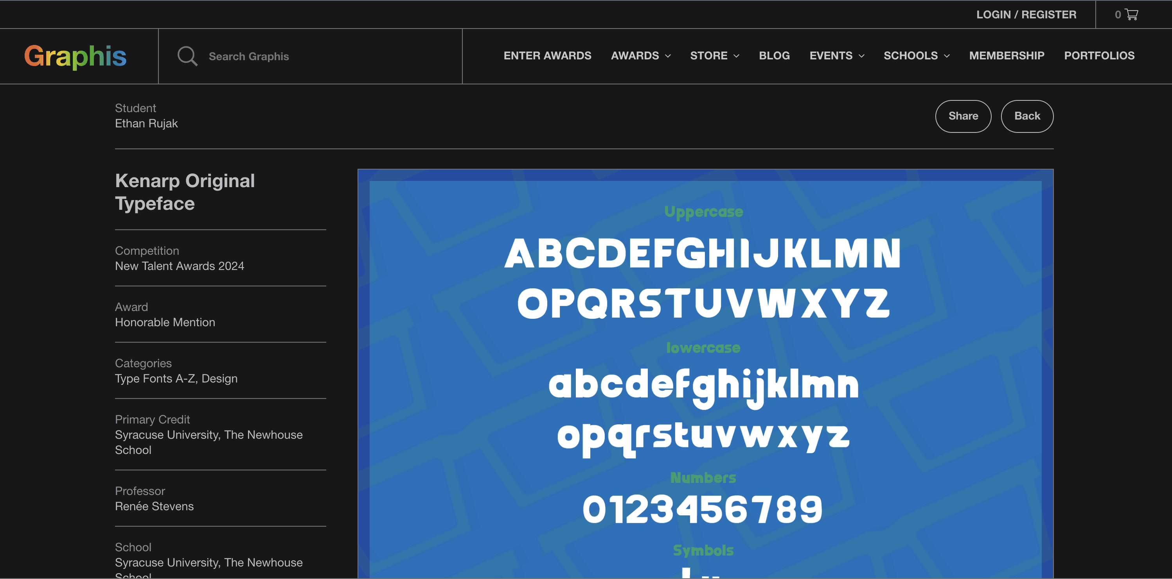Viewport: 1172px width, 579px height.
Task: Expand the EVENTS dropdown
Action: pyautogui.click(x=836, y=55)
